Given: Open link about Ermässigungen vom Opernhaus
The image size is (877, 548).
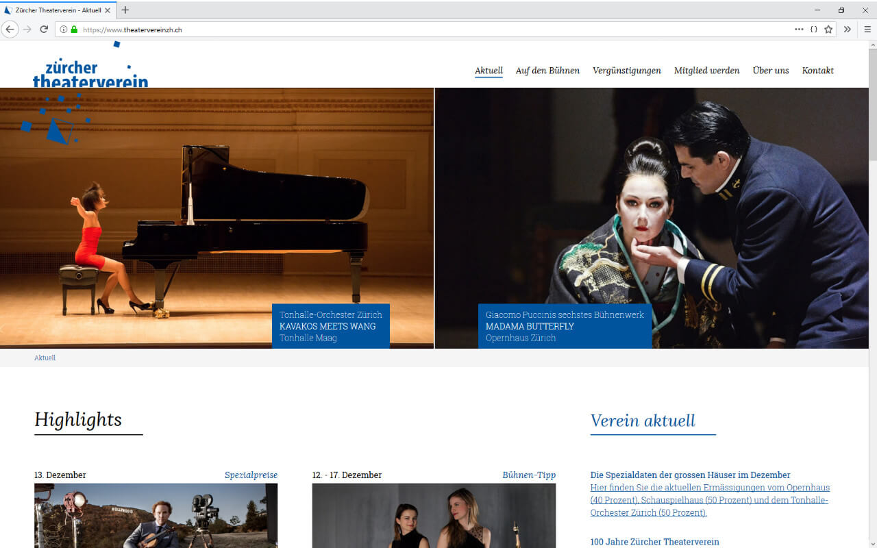Looking at the screenshot, I should click(x=710, y=500).
